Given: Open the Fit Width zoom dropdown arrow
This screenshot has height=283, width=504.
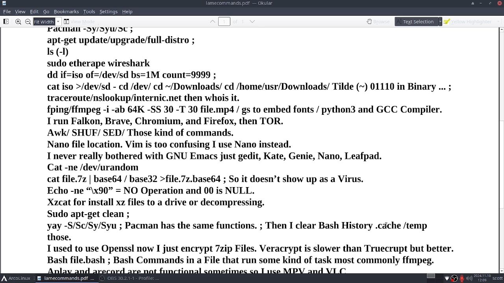Looking at the screenshot, I should 58,22.
